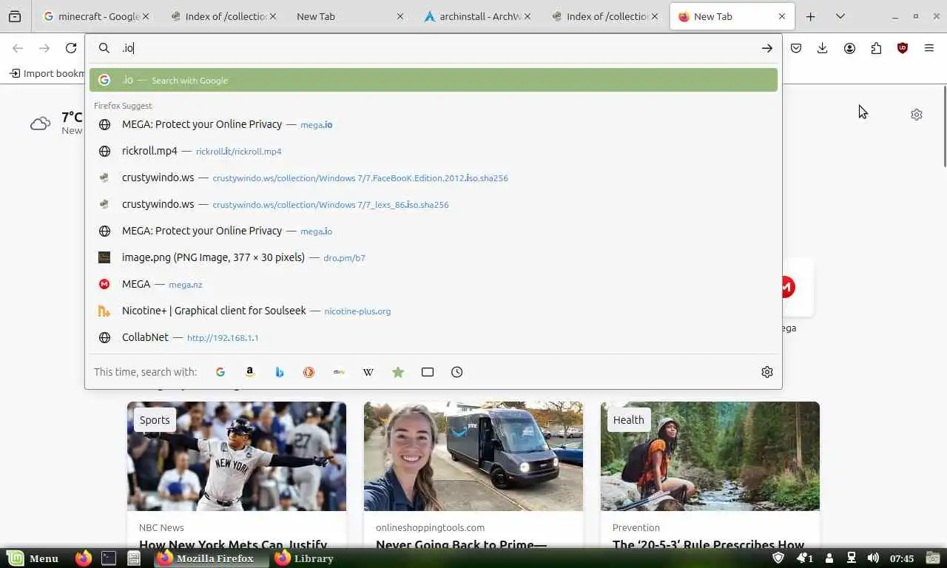The height and width of the screenshot is (568, 947).
Task: Click the page vertical scrollbar
Action: [944, 126]
